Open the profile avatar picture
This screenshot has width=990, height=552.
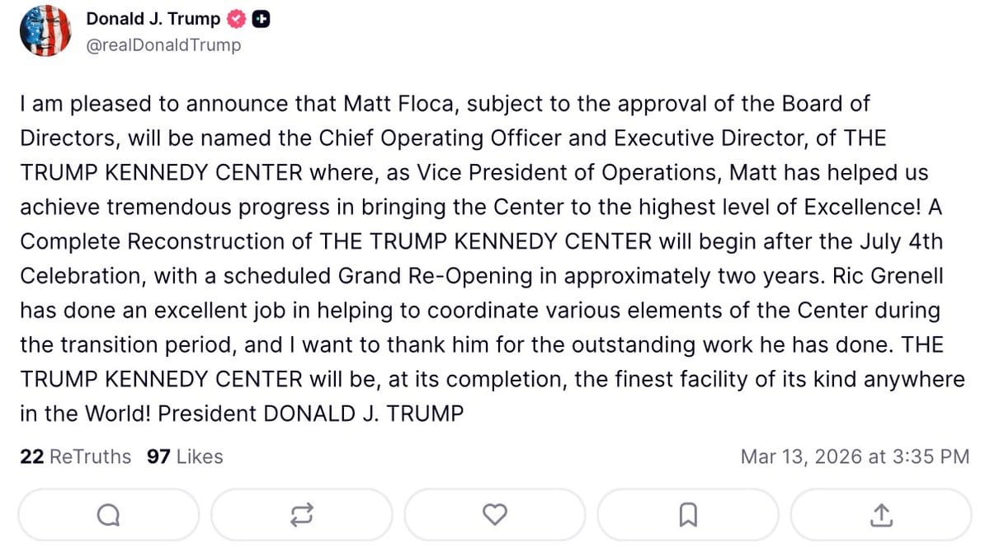tap(45, 31)
